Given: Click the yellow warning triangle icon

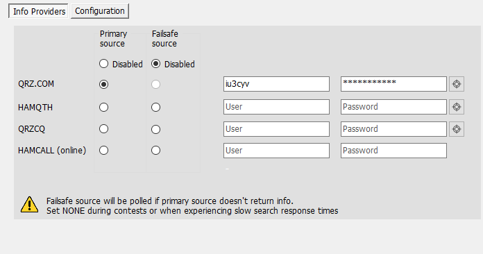Looking at the screenshot, I should 29,205.
